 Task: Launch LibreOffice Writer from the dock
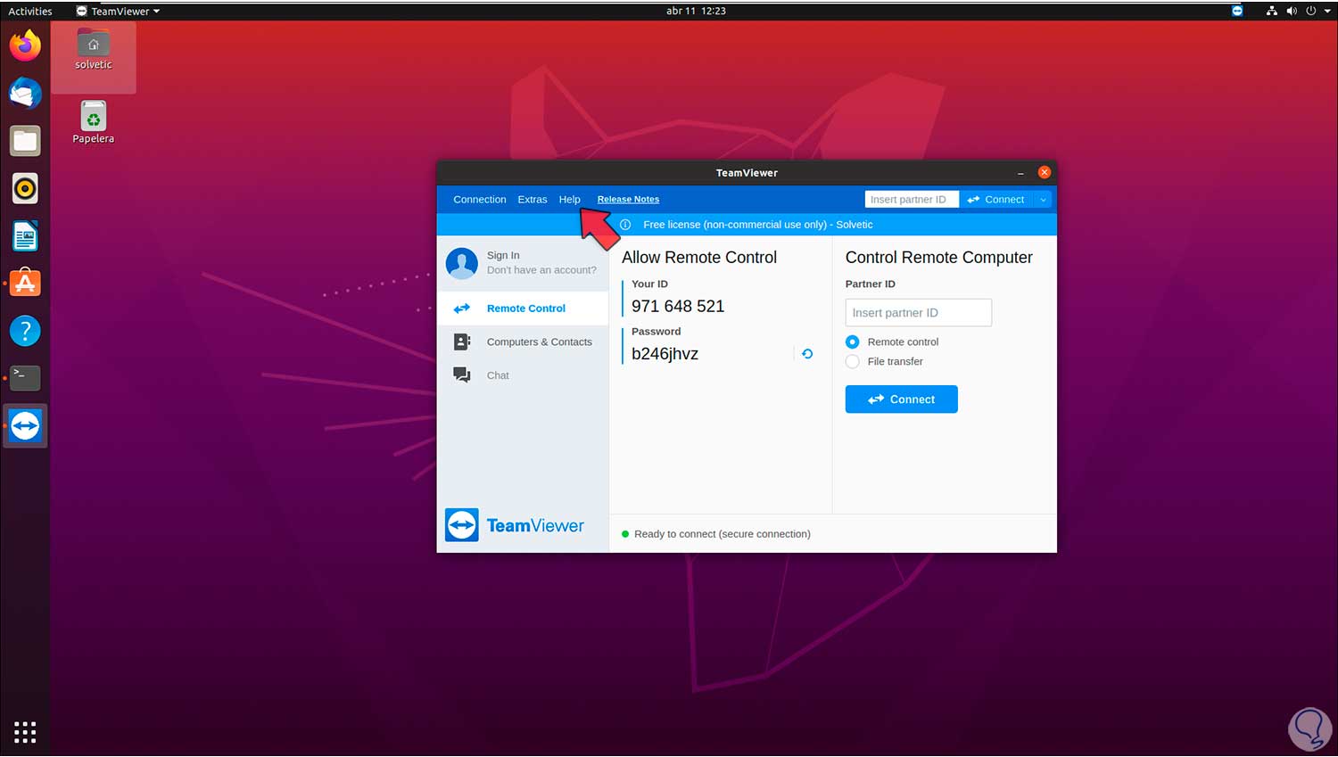pyautogui.click(x=25, y=236)
